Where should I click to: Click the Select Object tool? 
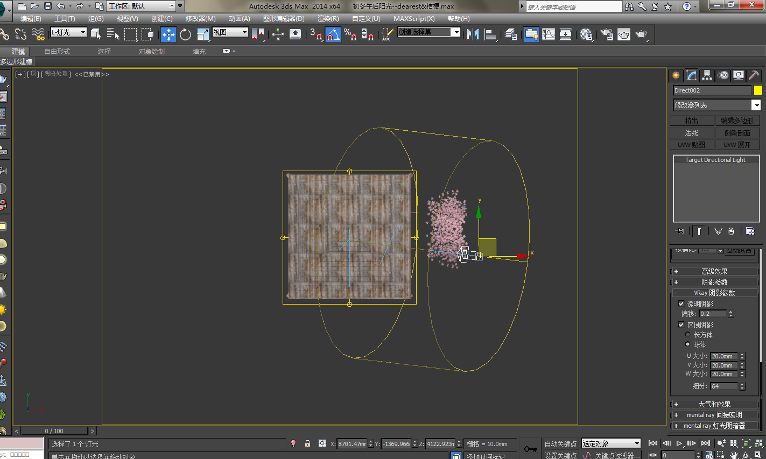tap(96, 34)
